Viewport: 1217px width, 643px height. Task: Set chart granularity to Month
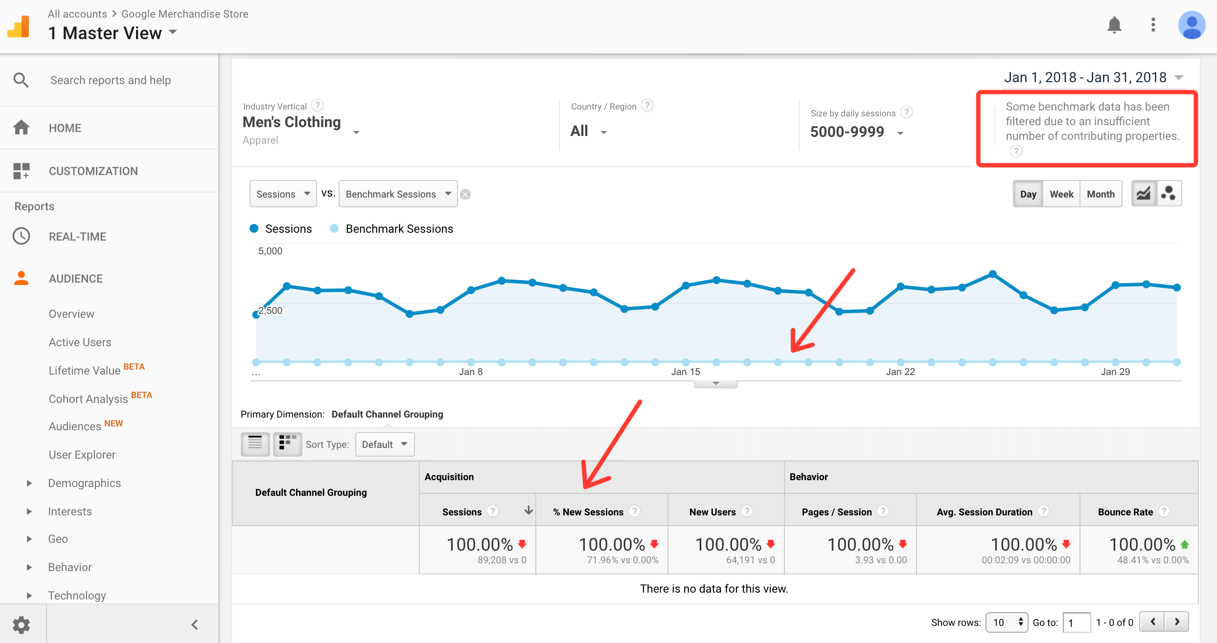tap(1101, 194)
